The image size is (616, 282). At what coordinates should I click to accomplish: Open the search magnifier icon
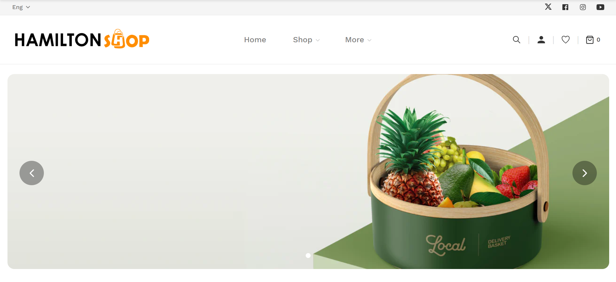pyautogui.click(x=517, y=40)
